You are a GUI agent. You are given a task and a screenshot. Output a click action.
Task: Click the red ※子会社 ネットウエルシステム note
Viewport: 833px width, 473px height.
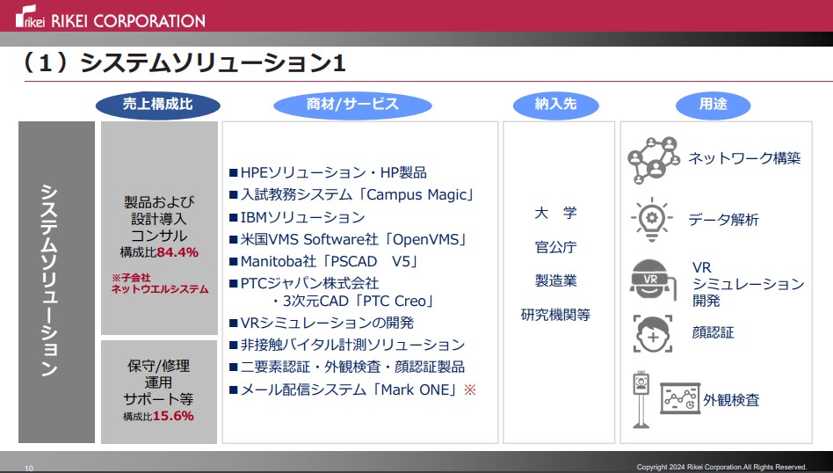click(x=159, y=284)
